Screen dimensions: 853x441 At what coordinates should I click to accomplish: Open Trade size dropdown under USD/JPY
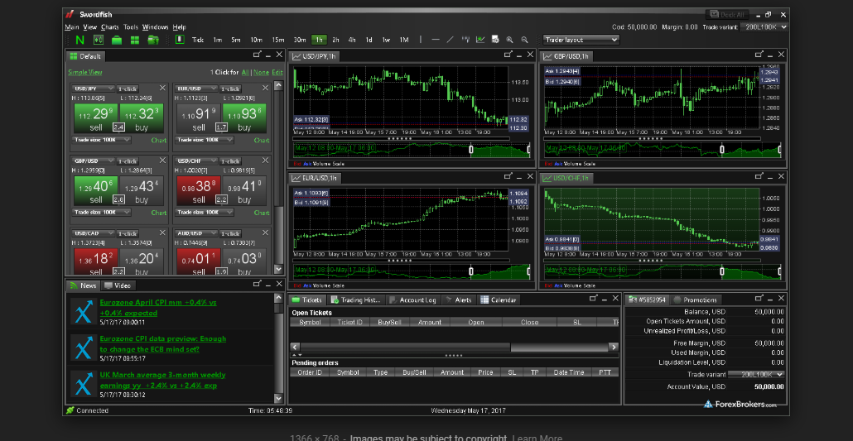click(102, 140)
